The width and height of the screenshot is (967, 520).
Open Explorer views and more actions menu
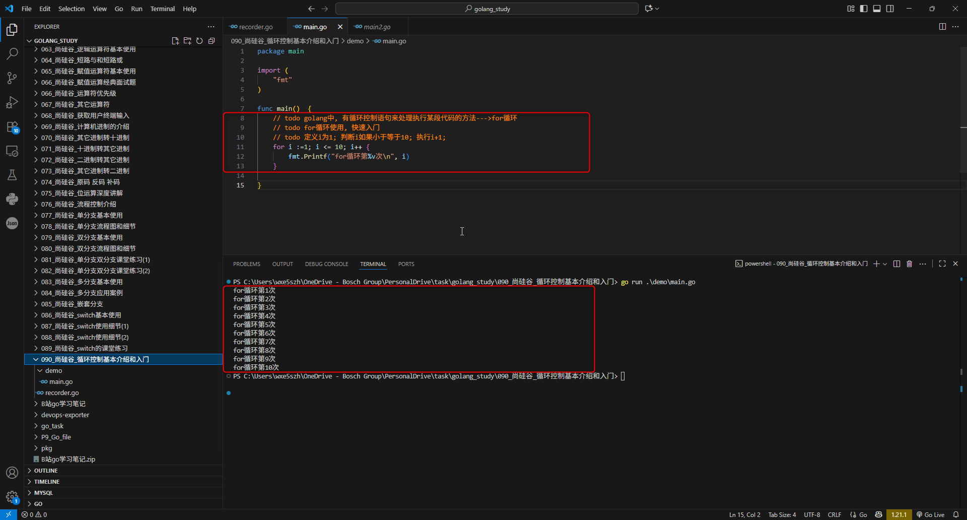[x=211, y=27]
